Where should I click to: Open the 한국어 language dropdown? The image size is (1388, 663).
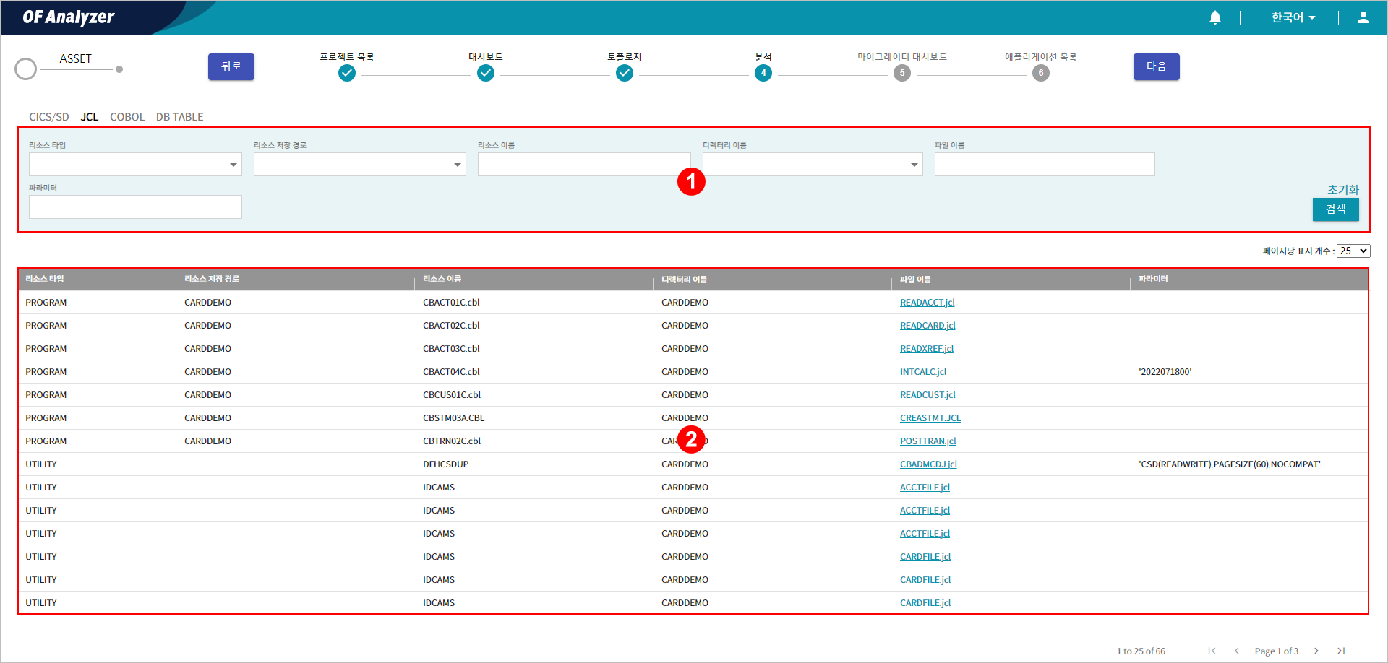(x=1293, y=17)
